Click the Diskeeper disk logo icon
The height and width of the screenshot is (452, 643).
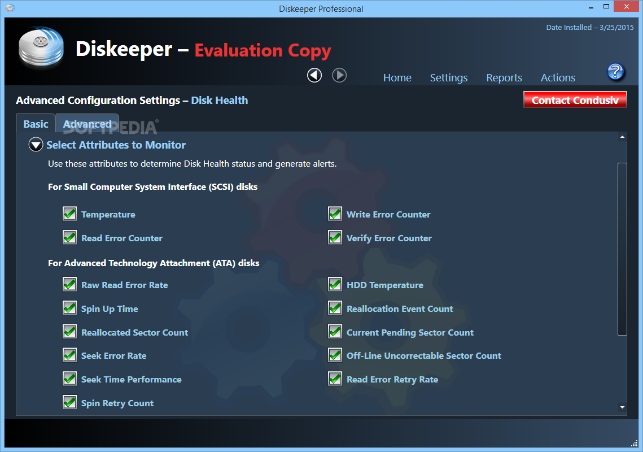click(x=41, y=47)
